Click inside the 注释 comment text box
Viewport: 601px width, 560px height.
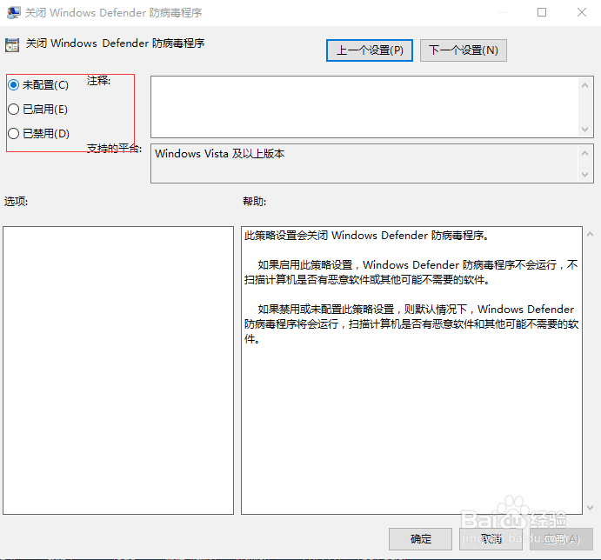pyautogui.click(x=364, y=107)
